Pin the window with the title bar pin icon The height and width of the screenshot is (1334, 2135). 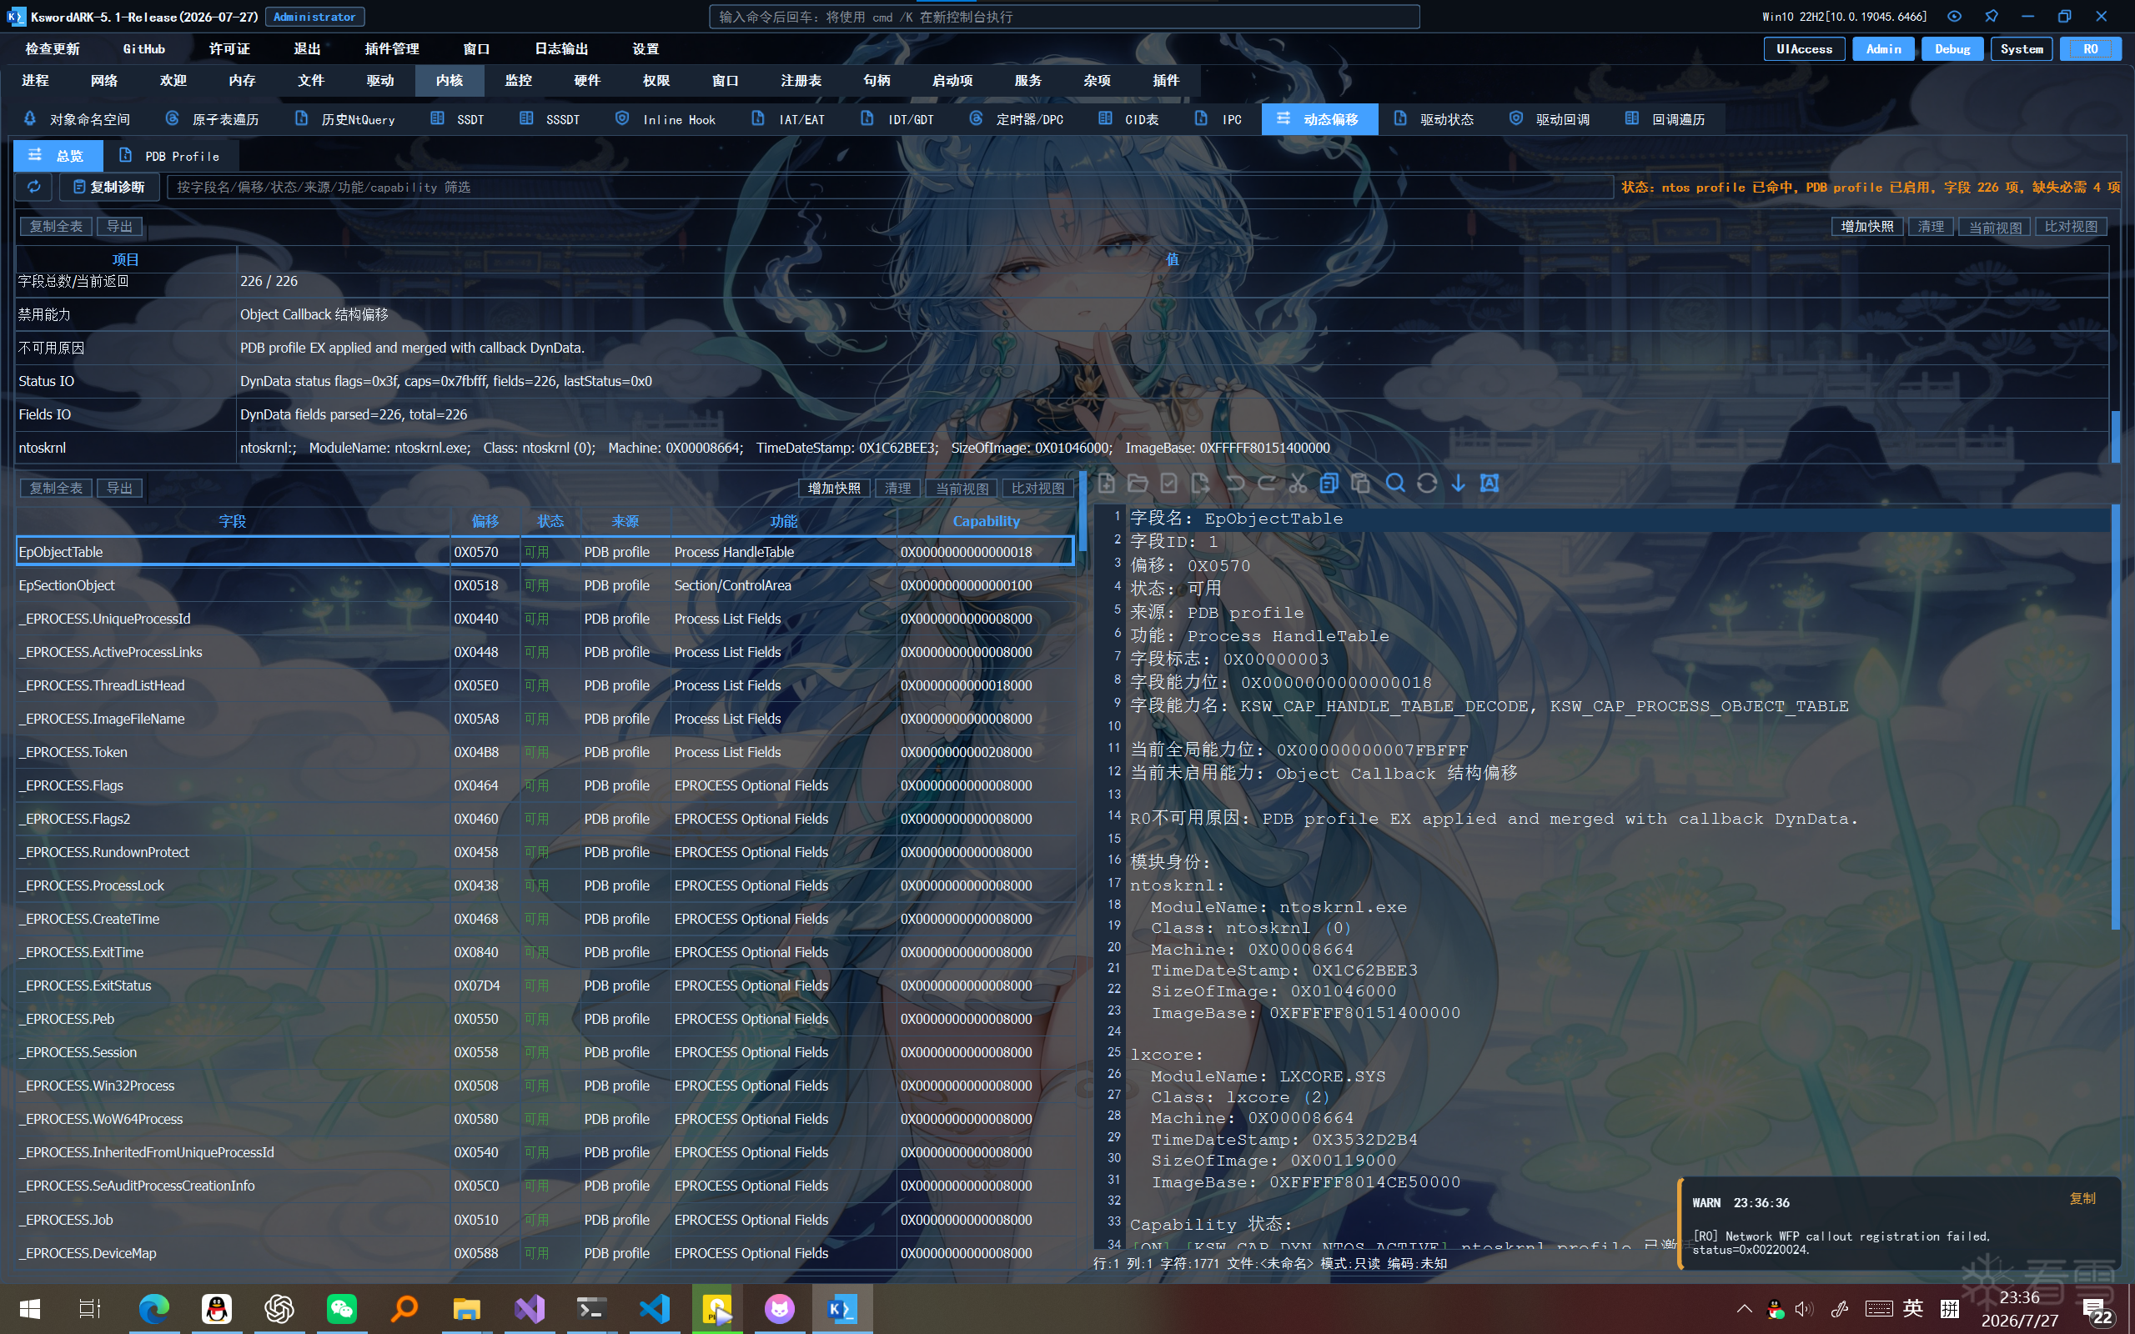(x=1992, y=17)
